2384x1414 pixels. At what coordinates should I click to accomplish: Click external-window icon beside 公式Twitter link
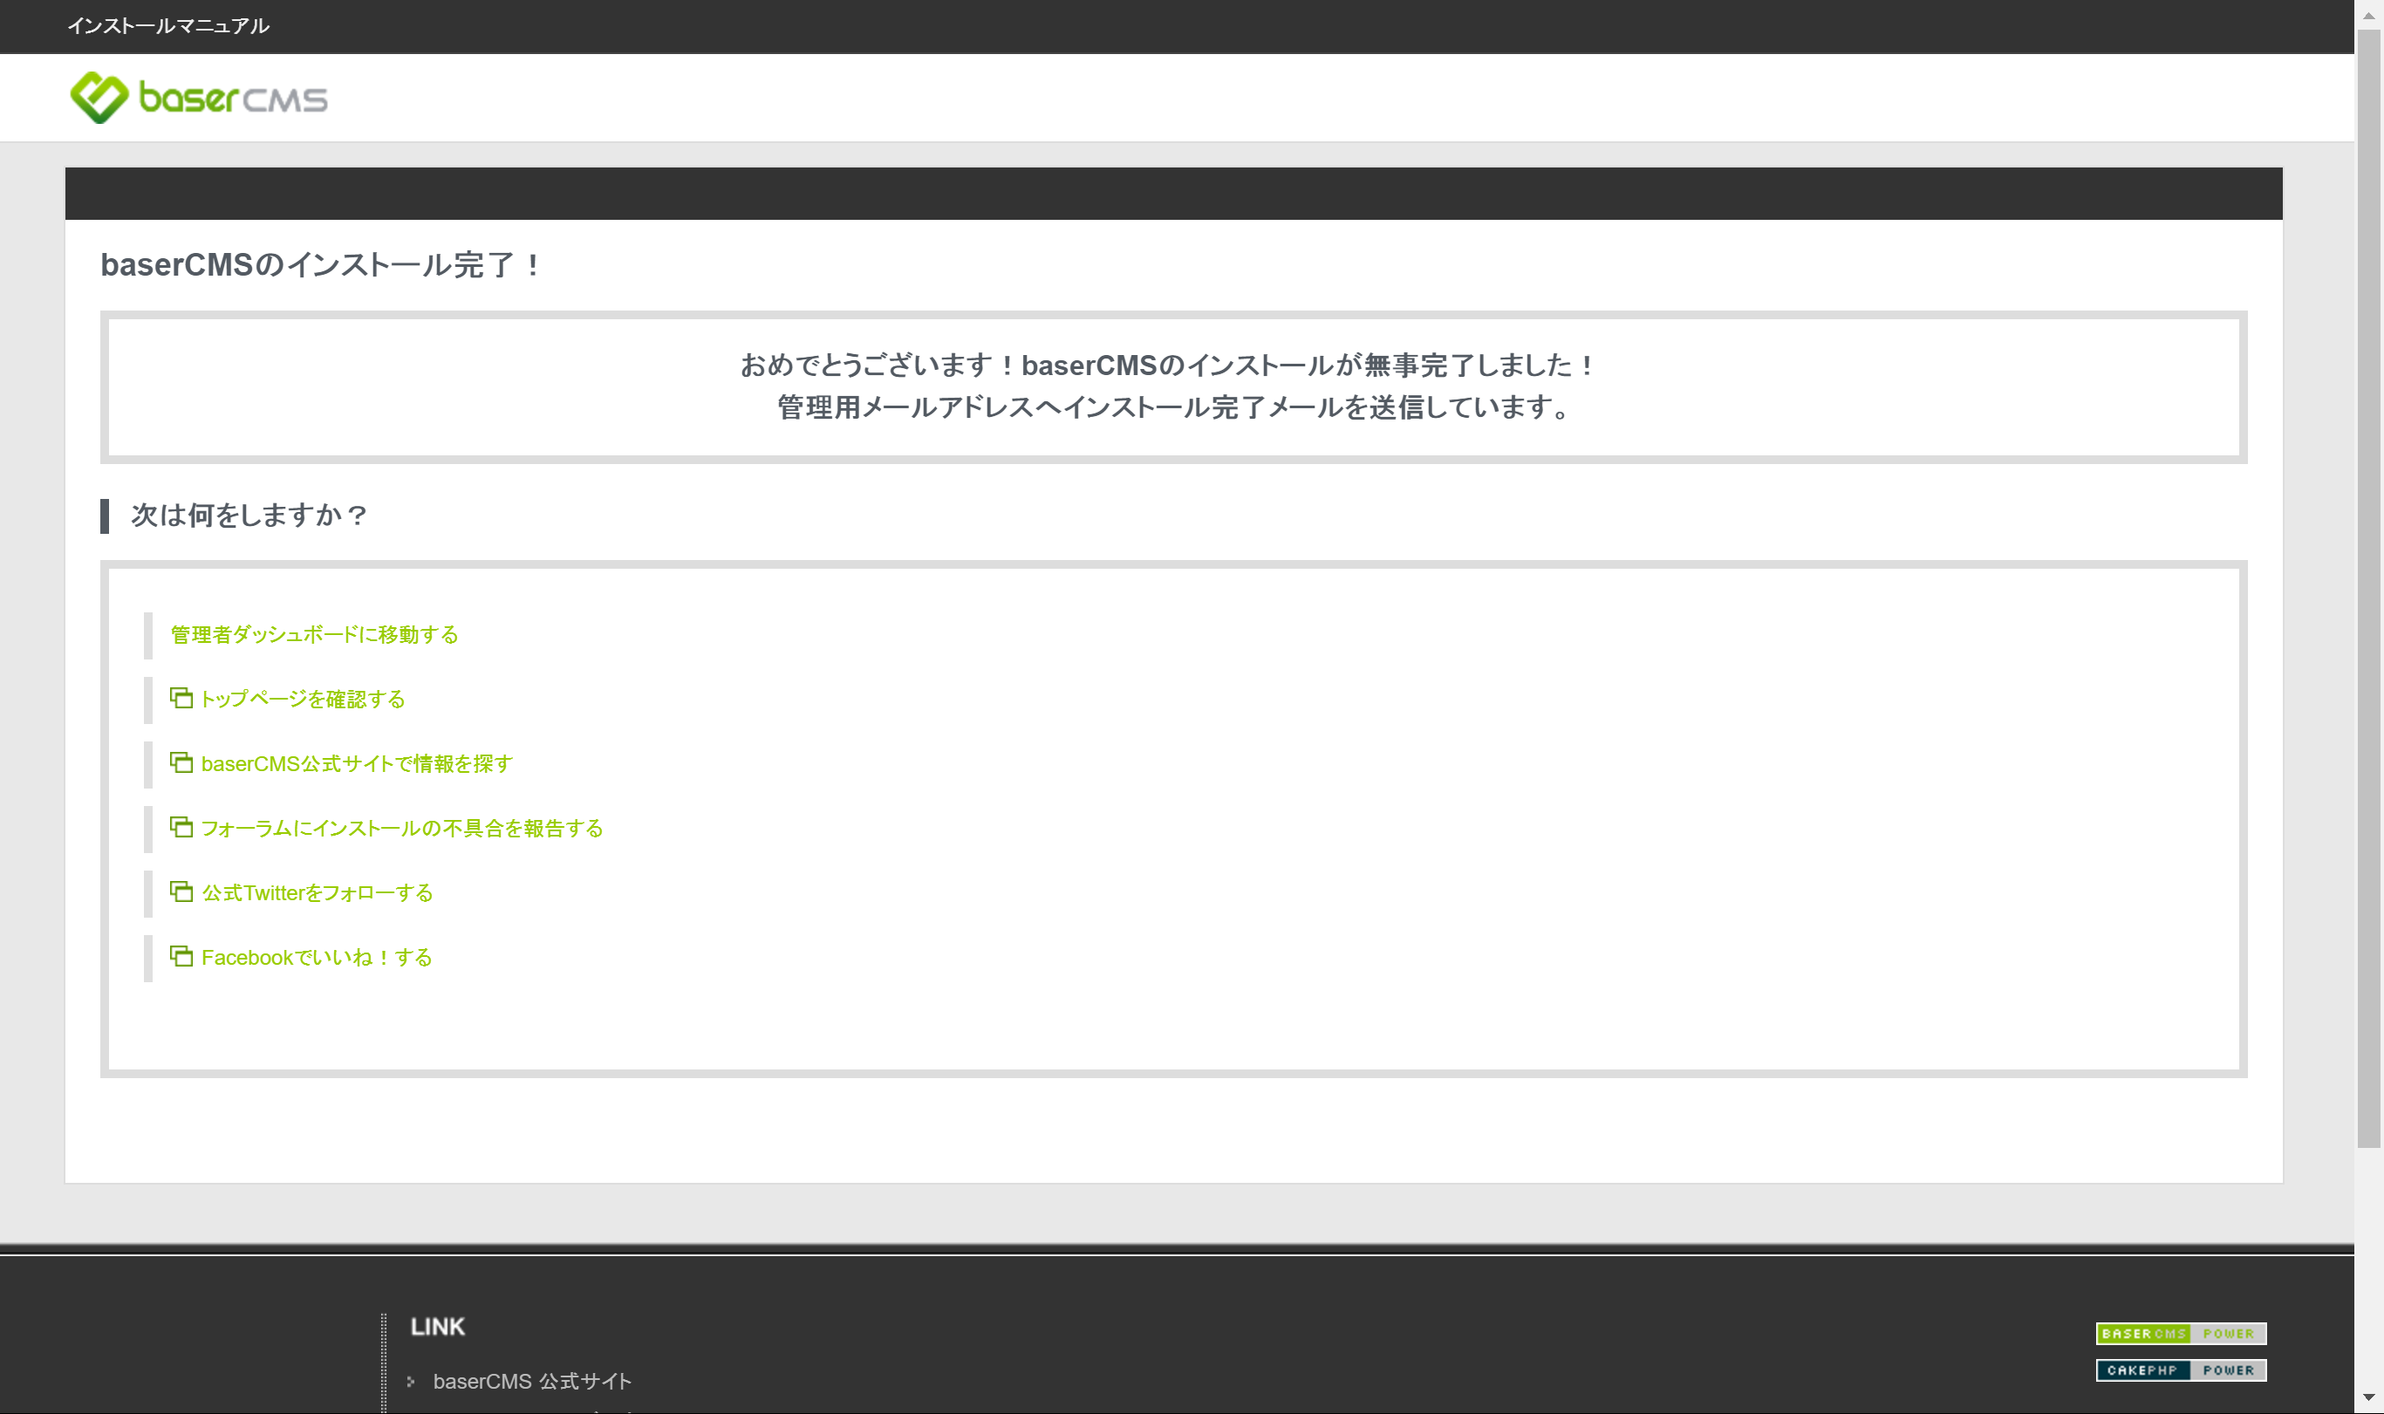[x=181, y=891]
